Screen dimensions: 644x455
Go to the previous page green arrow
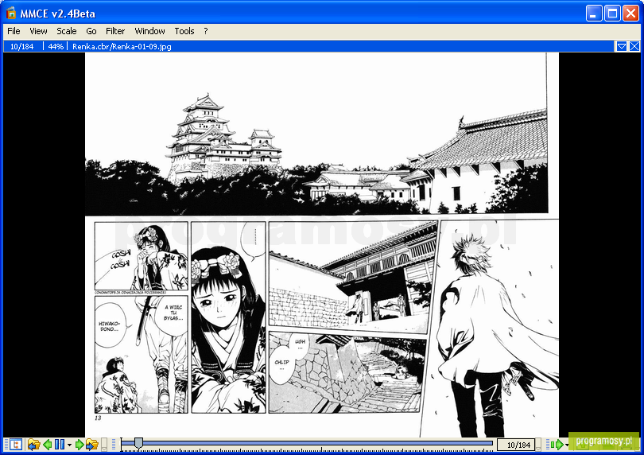48,445
